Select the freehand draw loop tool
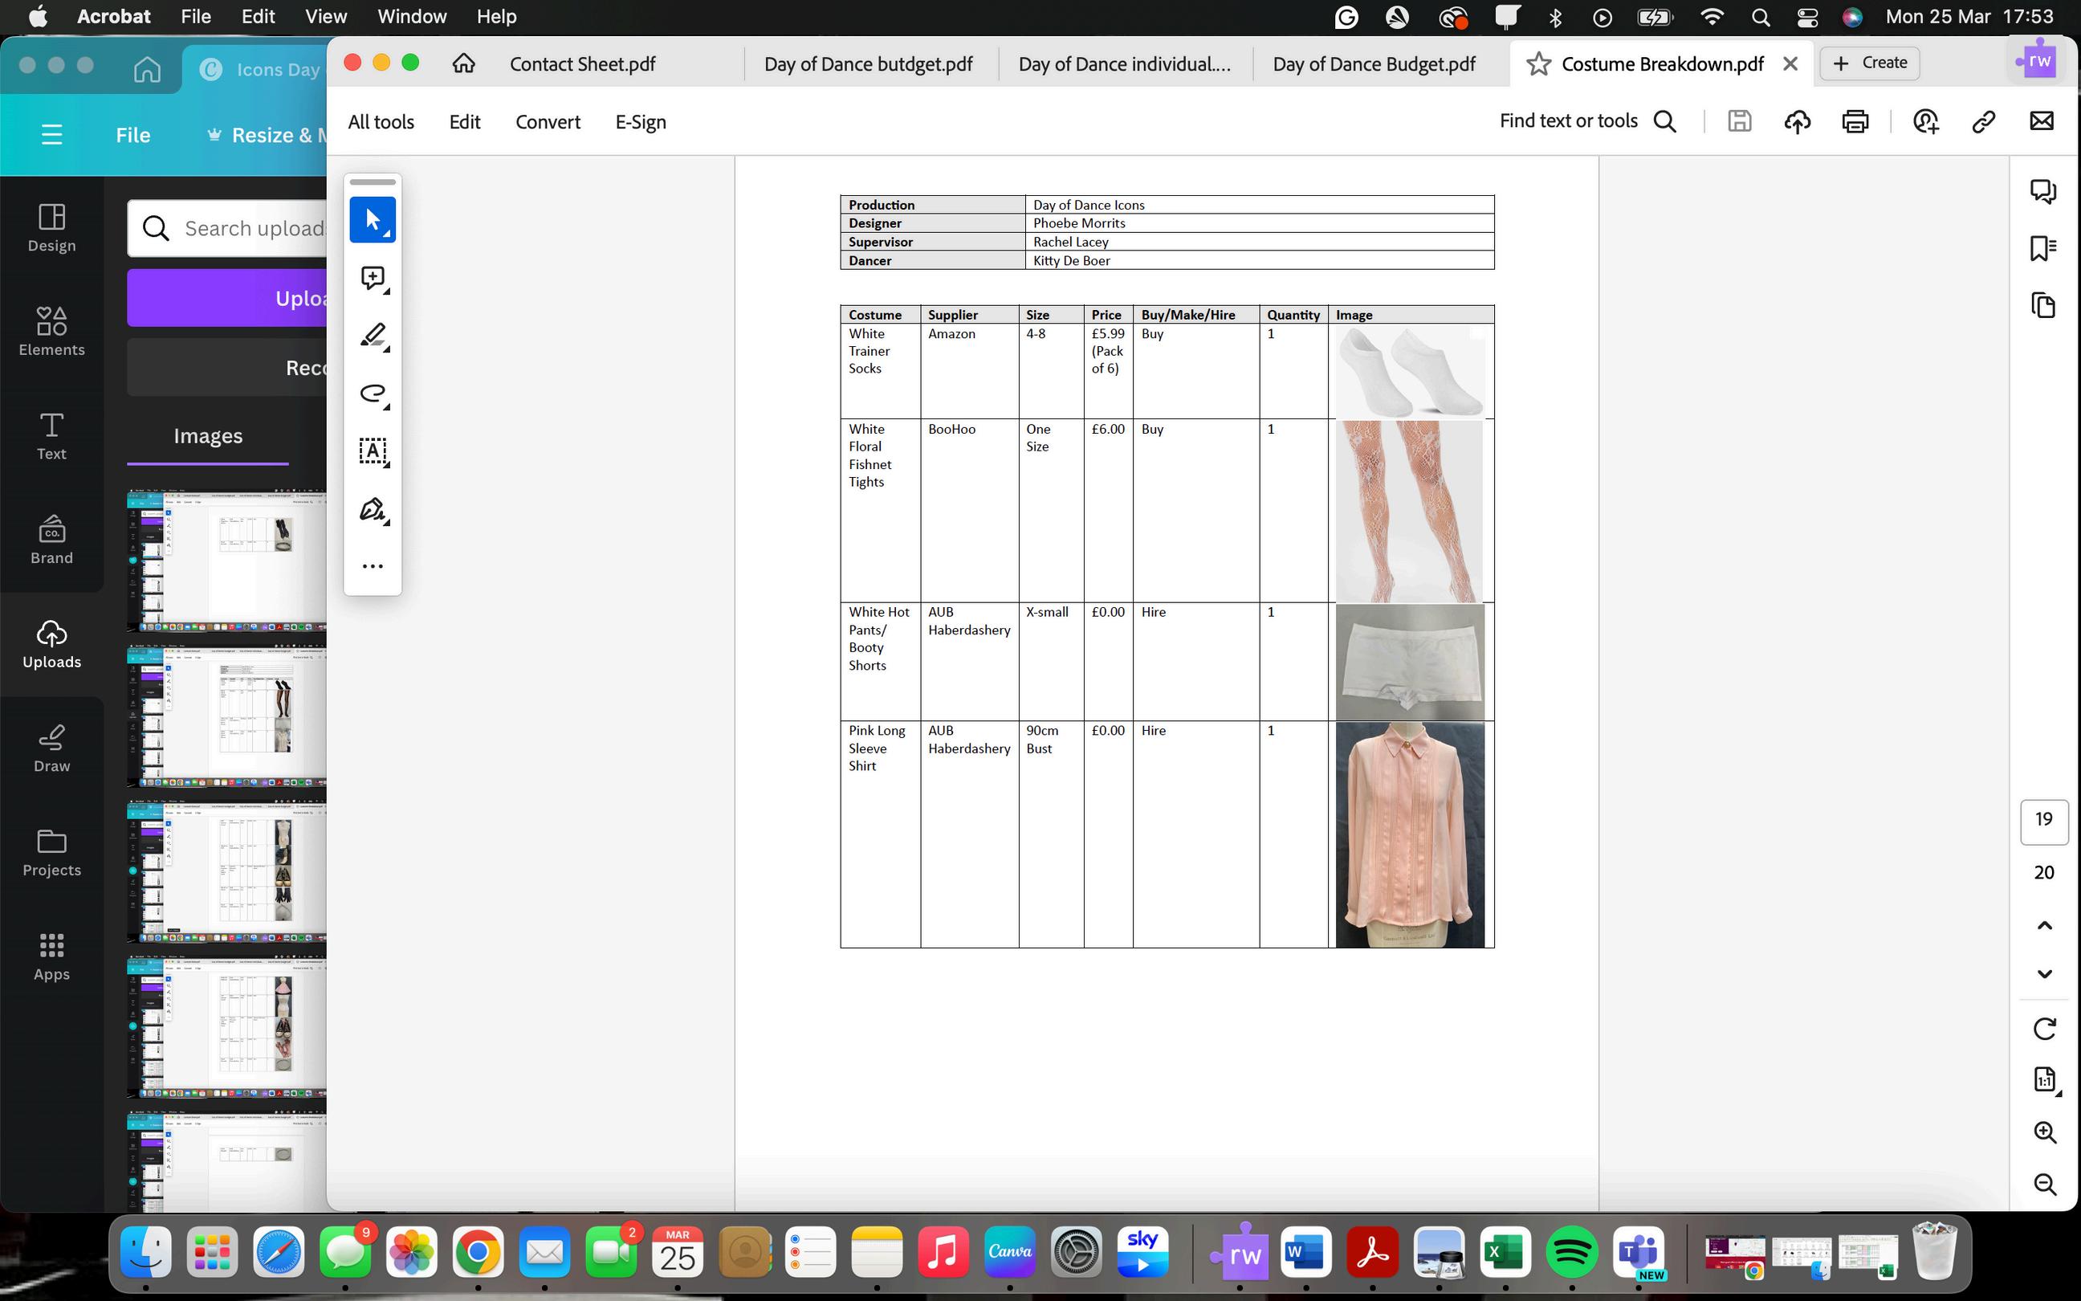 [x=373, y=394]
